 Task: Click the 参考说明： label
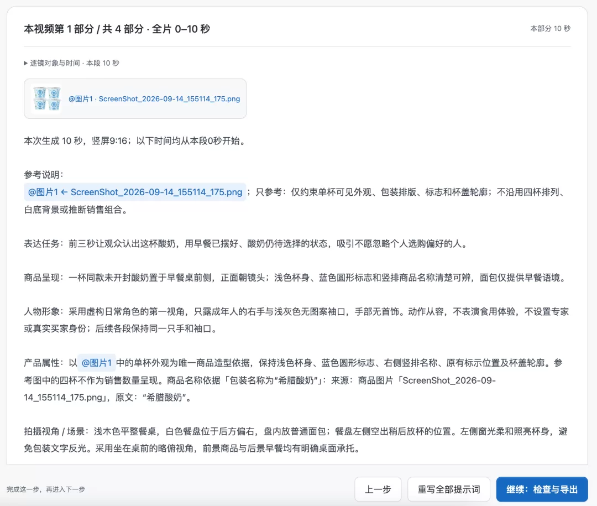tap(44, 175)
